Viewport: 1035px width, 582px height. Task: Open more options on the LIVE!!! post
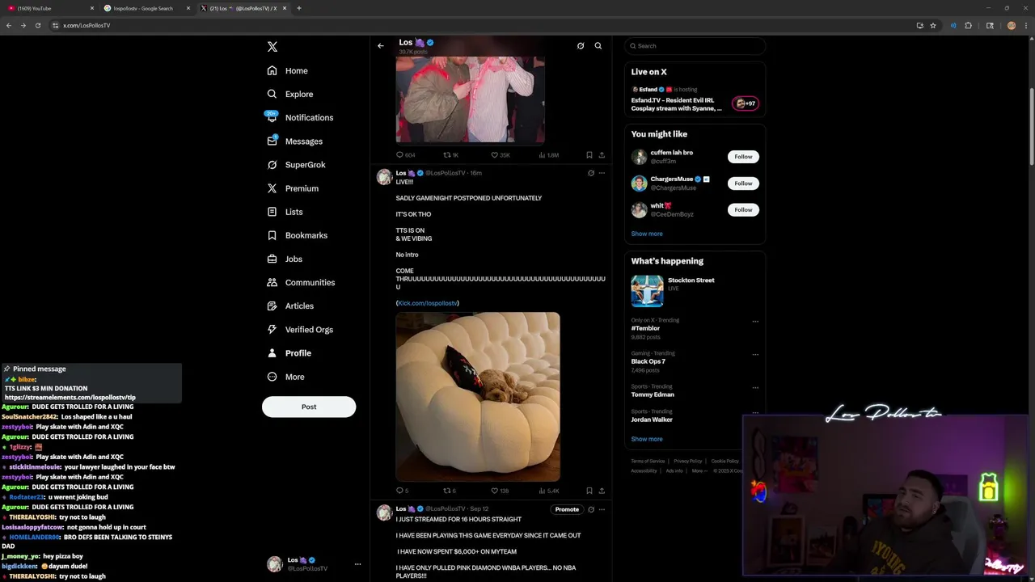click(602, 173)
